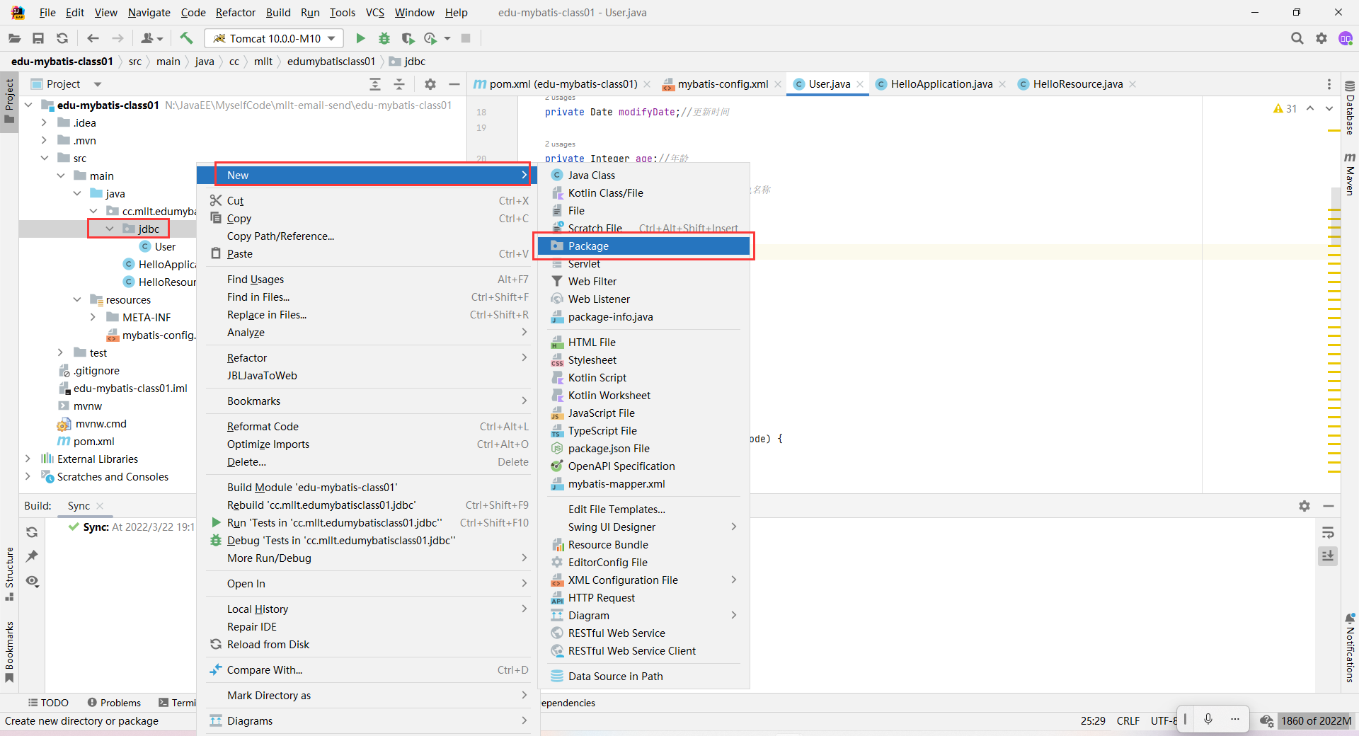The width and height of the screenshot is (1359, 736).
Task: Collapse the src folder in tree
Action: click(x=44, y=158)
